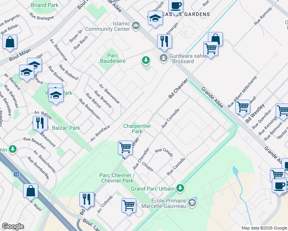Click the Rue Albert Millichamp label
Viewport: 288px width, 231px height.
[x=242, y=92]
